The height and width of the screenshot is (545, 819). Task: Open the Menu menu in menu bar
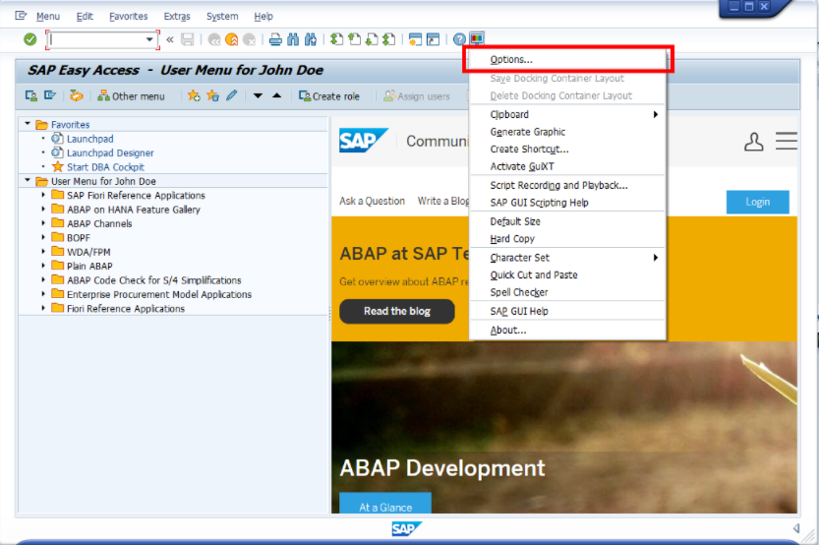click(48, 16)
